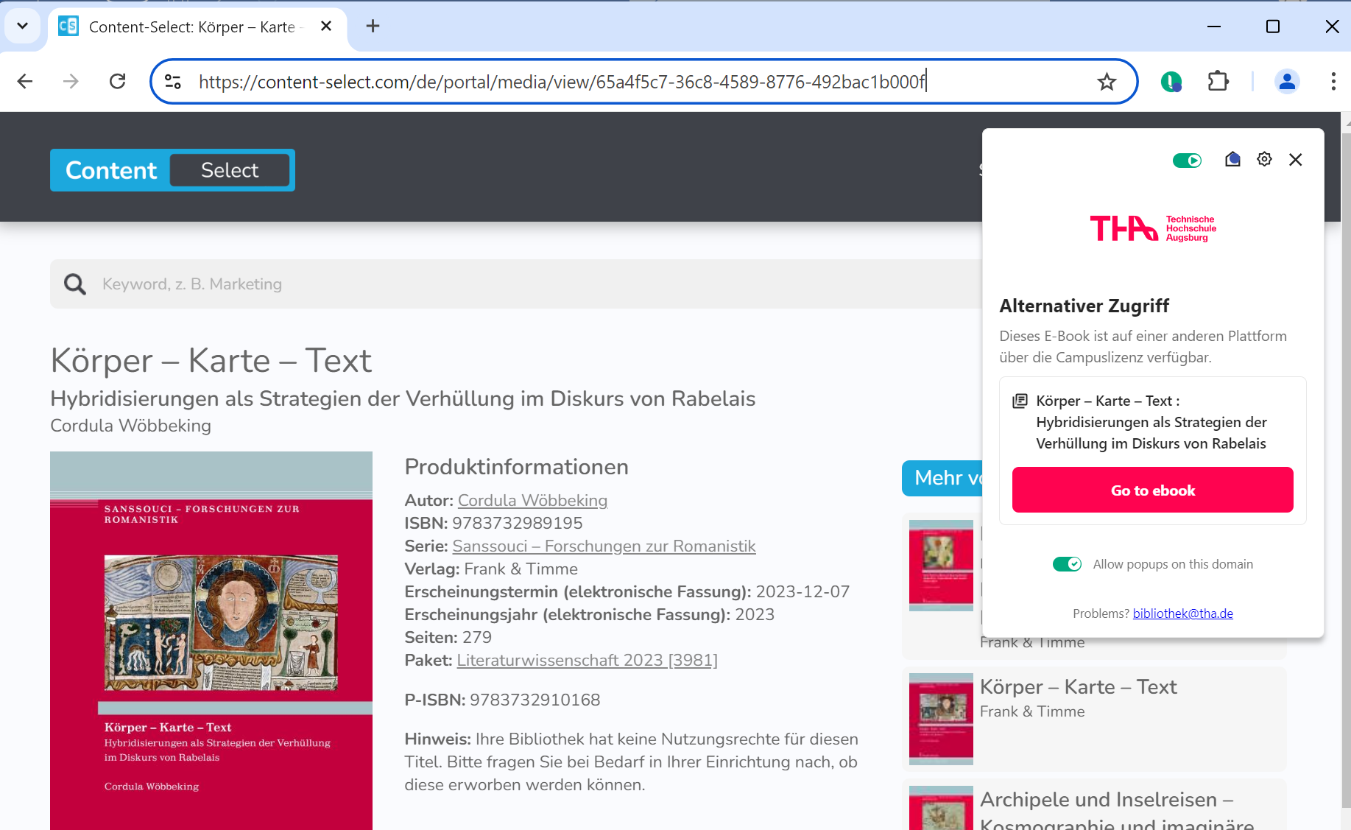Open the settings gear in the popup
The image size is (1351, 830).
tap(1264, 160)
